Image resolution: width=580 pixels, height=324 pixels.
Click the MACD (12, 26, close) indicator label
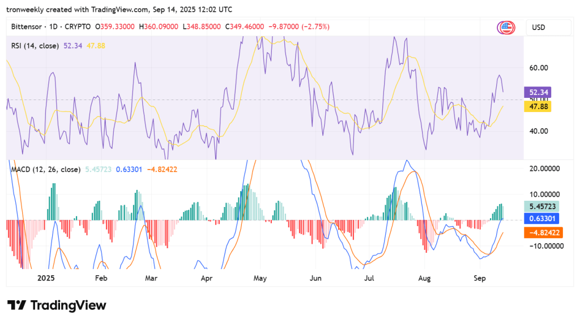[x=46, y=170]
